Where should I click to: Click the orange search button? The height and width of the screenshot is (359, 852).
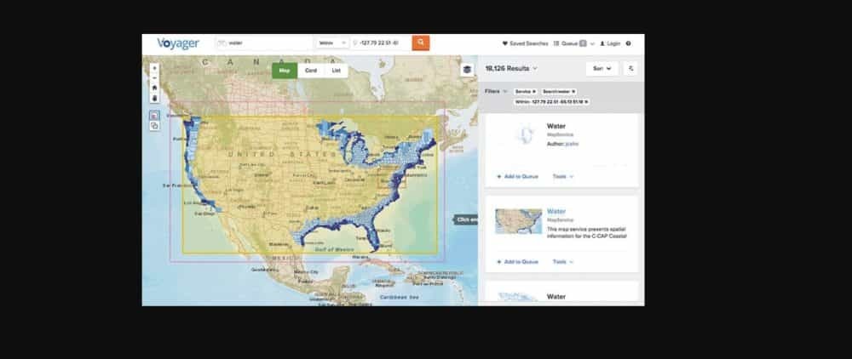(421, 43)
